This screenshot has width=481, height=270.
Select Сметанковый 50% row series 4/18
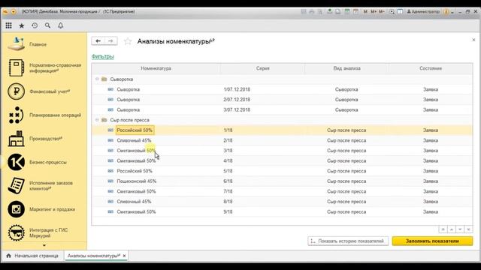tap(282, 160)
